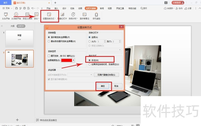Switch to the 动画 ribbon tab
The image size is (201, 126).
[x=80, y=8]
